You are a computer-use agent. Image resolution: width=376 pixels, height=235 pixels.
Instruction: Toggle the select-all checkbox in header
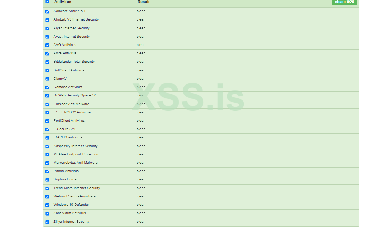point(47,2)
